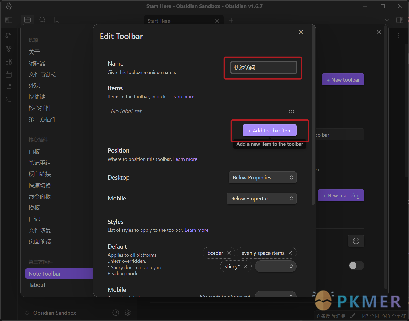Open the Mobile styles dropdown
This screenshot has height=321, width=409.
[x=276, y=294]
